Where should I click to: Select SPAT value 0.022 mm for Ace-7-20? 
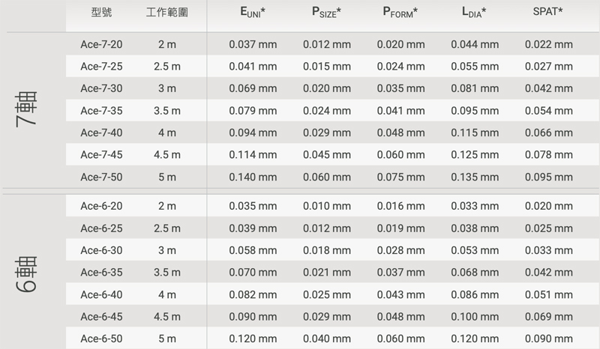(x=548, y=44)
